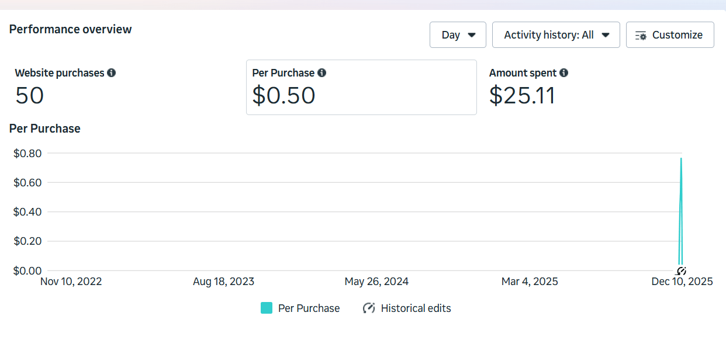The height and width of the screenshot is (361, 726).
Task: Click the Dec 10, 2025 axis date label
Action: click(682, 282)
